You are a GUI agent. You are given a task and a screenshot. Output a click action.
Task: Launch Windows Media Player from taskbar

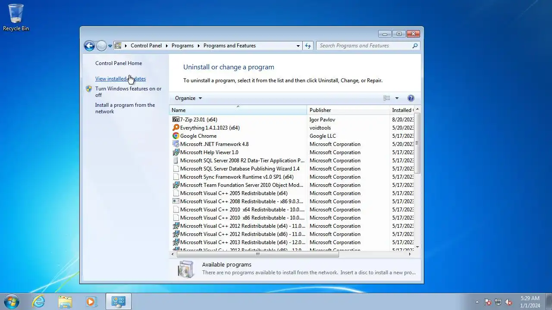pos(91,301)
